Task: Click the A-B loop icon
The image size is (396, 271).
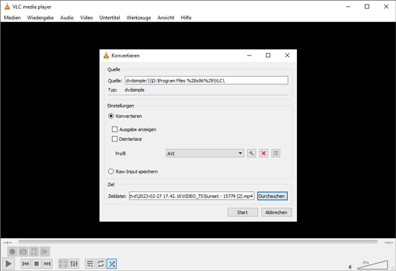Action: [34, 252]
